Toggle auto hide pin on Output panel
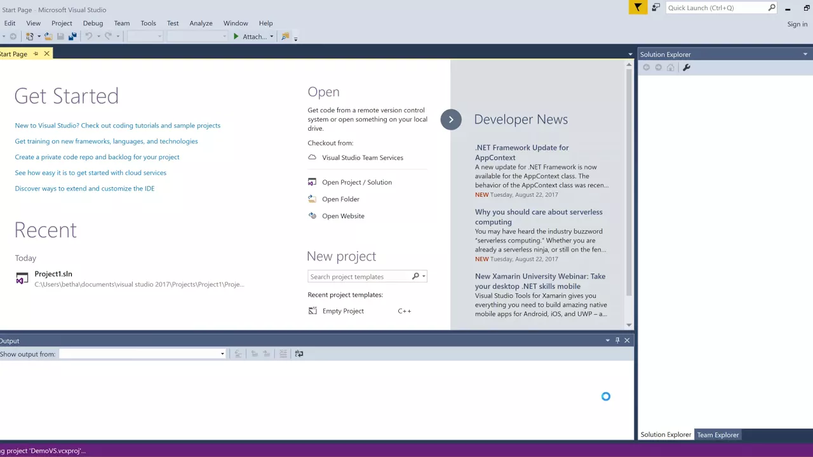Image resolution: width=813 pixels, height=457 pixels. click(617, 341)
